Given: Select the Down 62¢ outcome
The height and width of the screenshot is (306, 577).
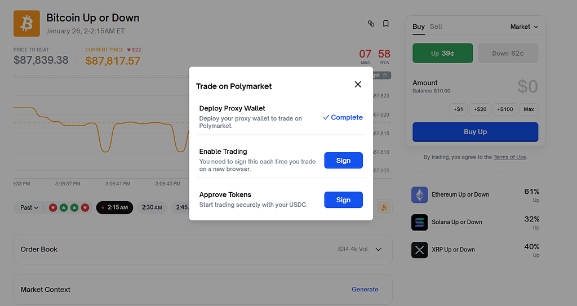Looking at the screenshot, I should click(x=508, y=54).
